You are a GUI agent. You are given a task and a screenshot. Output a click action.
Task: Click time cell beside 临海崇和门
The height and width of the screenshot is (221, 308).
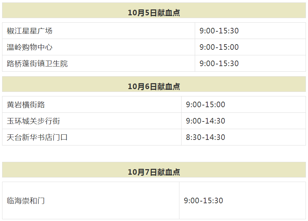[242, 200]
